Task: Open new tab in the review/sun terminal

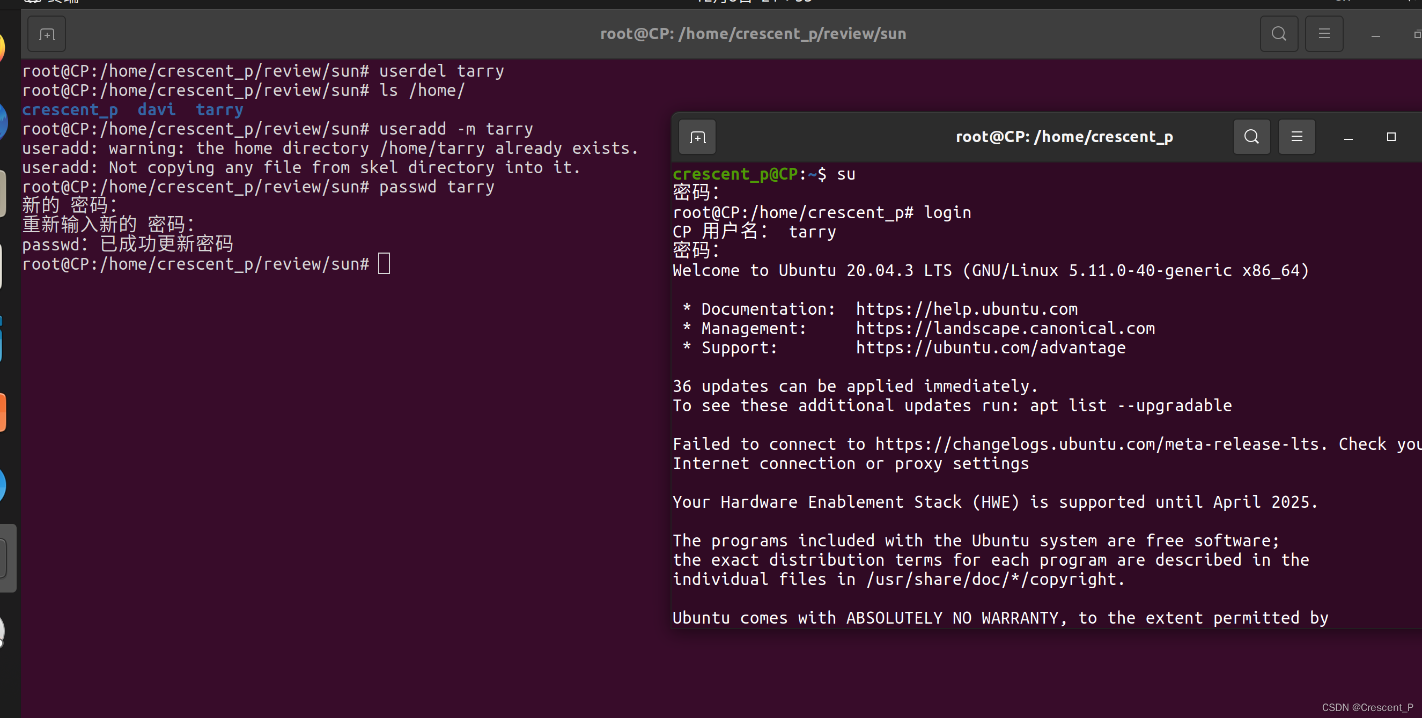Action: [46, 34]
